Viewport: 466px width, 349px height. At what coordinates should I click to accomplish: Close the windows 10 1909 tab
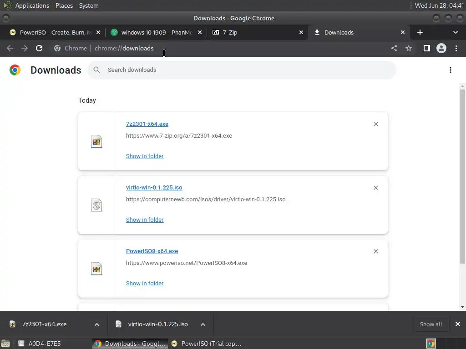pyautogui.click(x=200, y=32)
